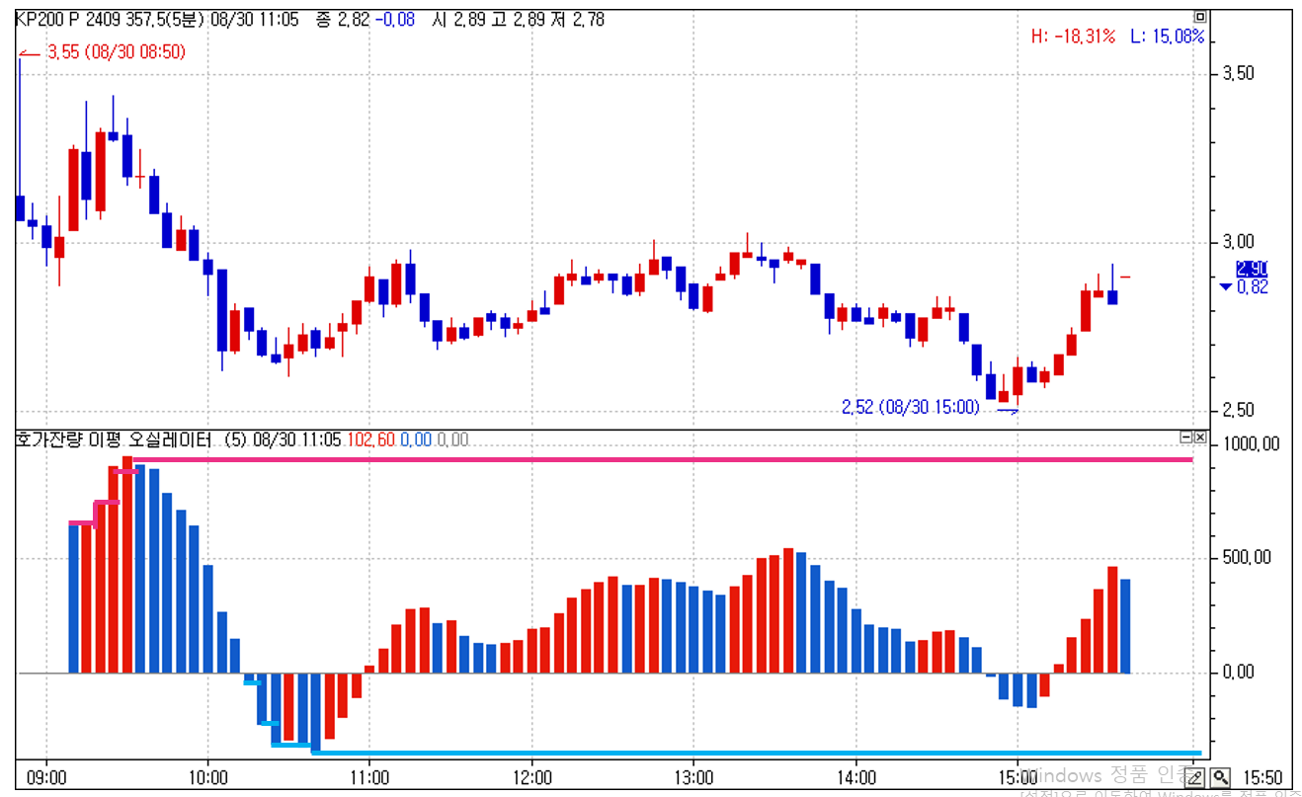Click the 12:00 time axis label

pyautogui.click(x=532, y=777)
